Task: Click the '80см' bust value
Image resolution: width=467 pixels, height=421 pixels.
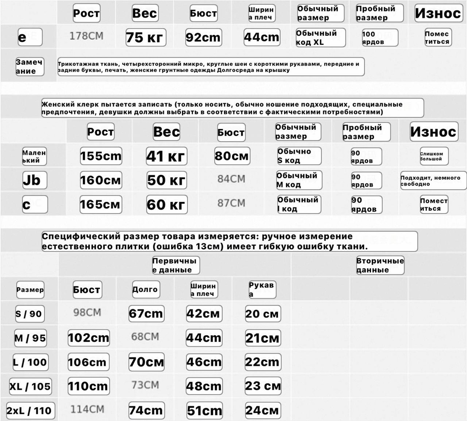Action: [x=232, y=156]
